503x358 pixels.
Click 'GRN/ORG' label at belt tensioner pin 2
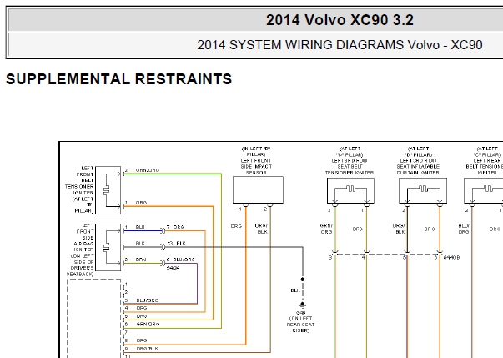(148, 170)
